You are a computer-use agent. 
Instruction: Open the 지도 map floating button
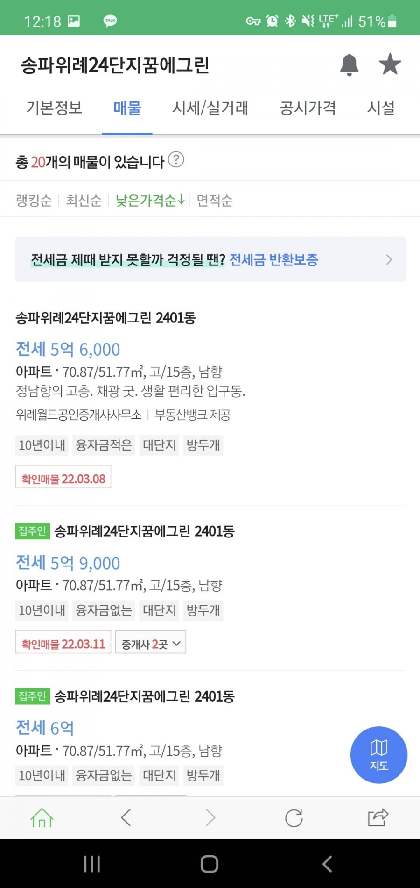coord(379,755)
